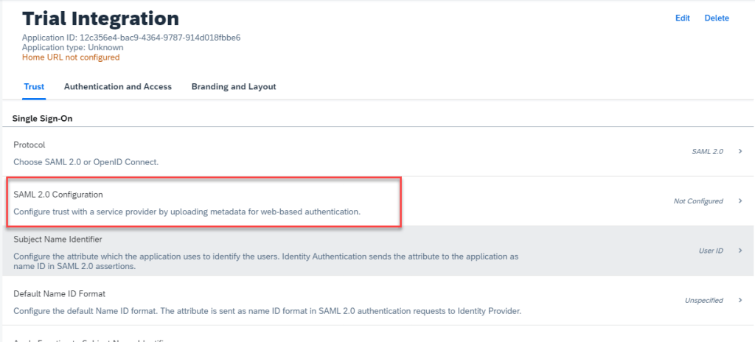Select the Trust tab
Viewport: 755px width, 342px height.
(34, 87)
